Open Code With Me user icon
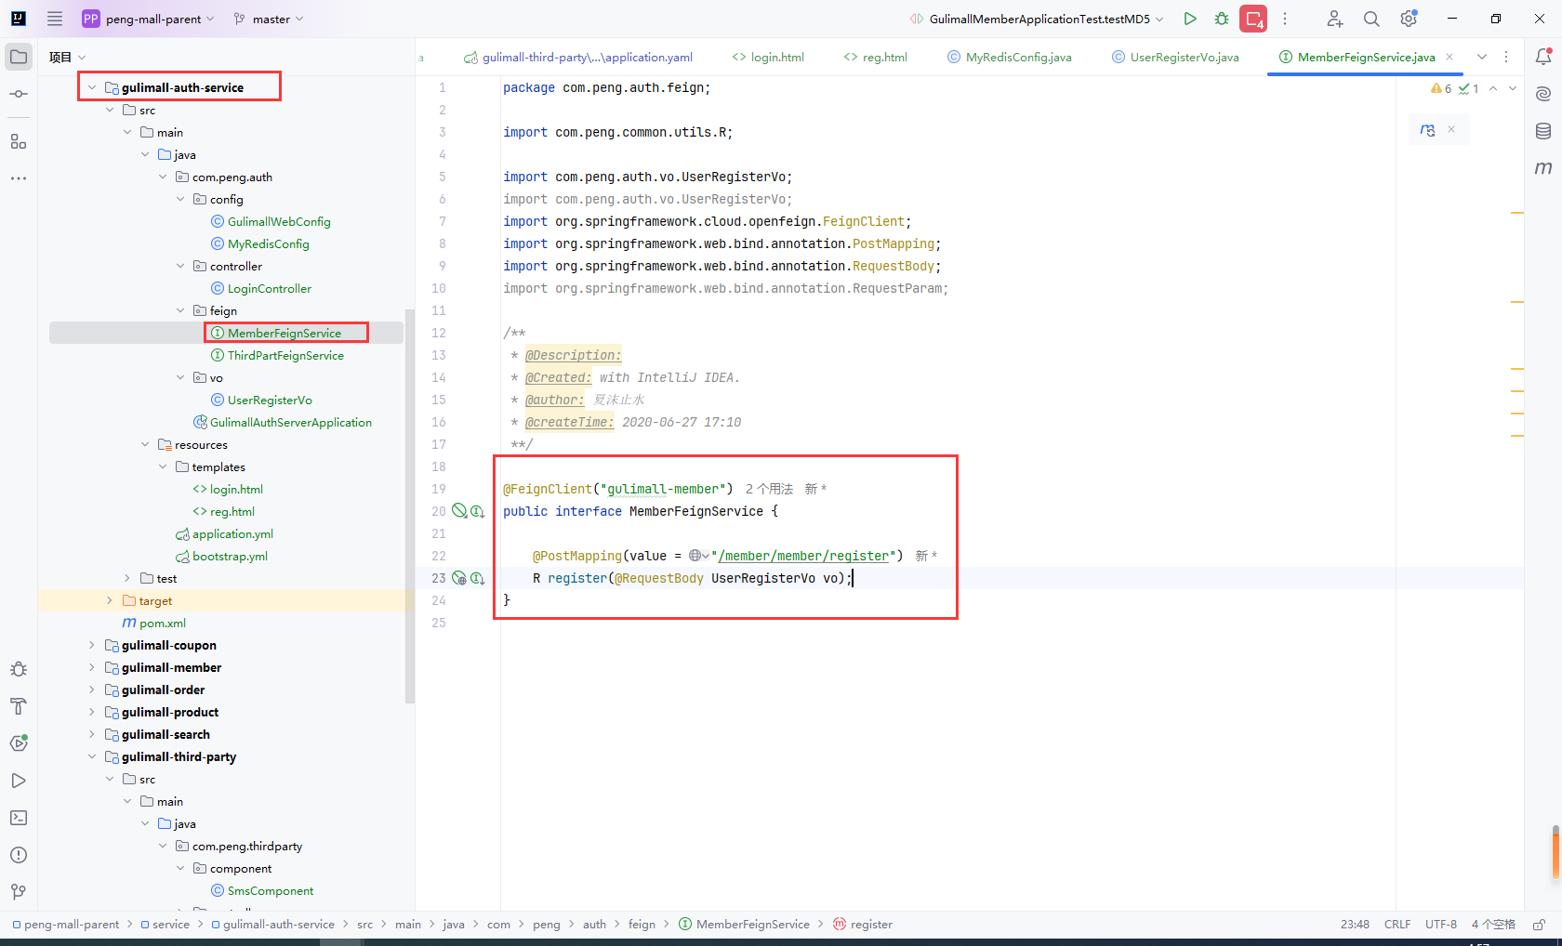Image resolution: width=1562 pixels, height=946 pixels. 1334,19
